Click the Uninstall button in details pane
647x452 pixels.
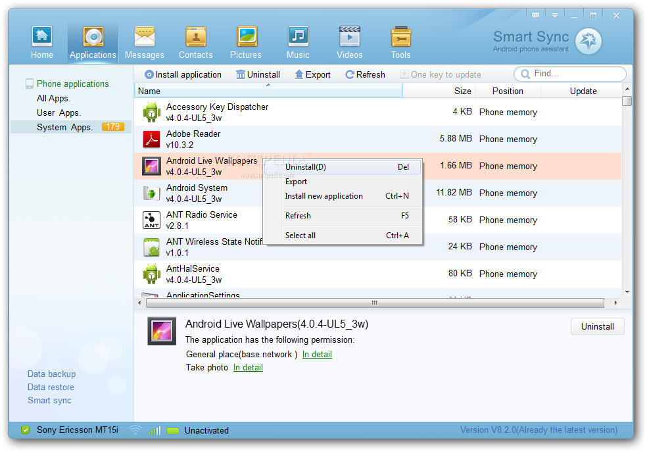(x=598, y=326)
